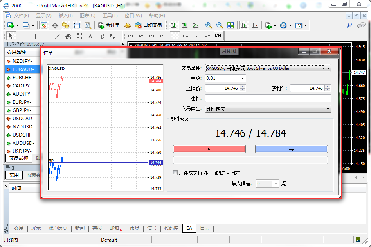Click the 注释 comment input field
The width and height of the screenshot is (371, 247).
(x=268, y=99)
